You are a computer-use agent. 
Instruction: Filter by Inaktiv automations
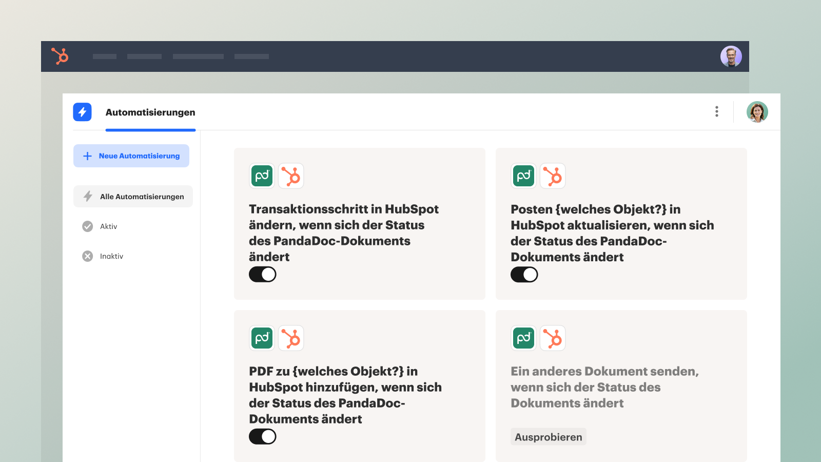(x=111, y=256)
